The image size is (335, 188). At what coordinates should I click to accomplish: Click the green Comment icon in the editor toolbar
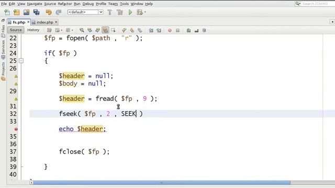[x=188, y=30]
